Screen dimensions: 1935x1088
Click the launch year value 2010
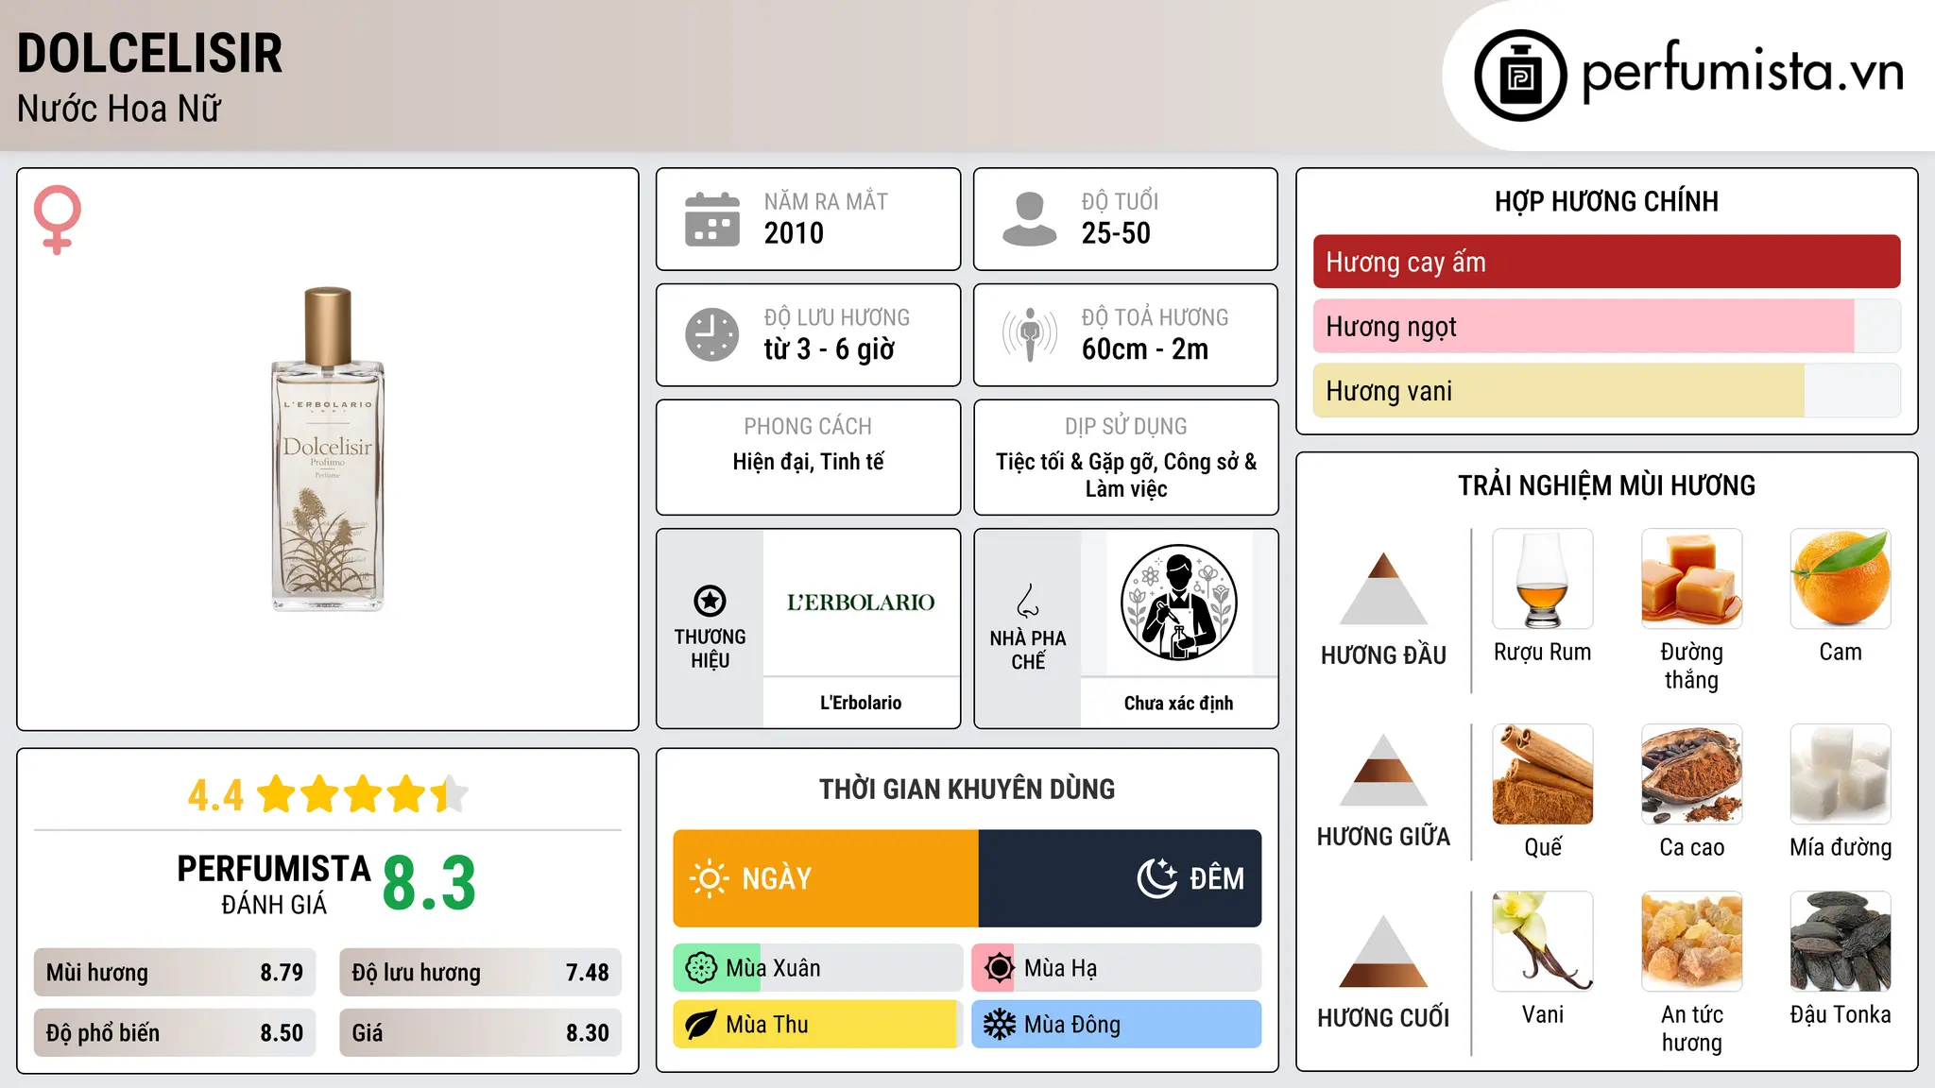(794, 233)
